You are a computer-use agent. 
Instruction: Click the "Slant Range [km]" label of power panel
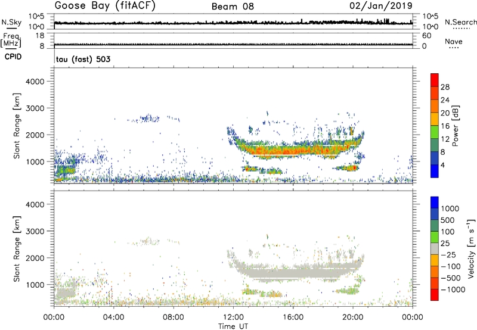[x=17, y=126]
